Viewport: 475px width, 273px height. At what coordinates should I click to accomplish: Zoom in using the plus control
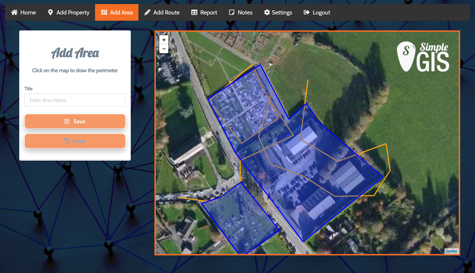pyautogui.click(x=163, y=40)
